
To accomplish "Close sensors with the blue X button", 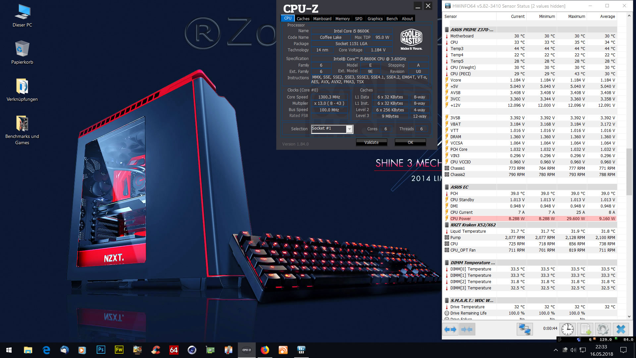I will (x=620, y=329).
